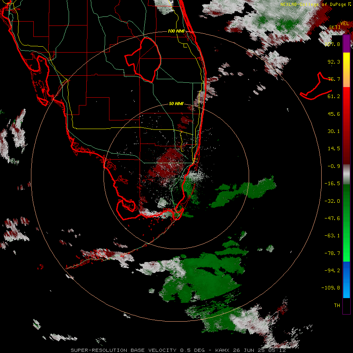Click the blue segment of velocity color bar

[346, 280]
